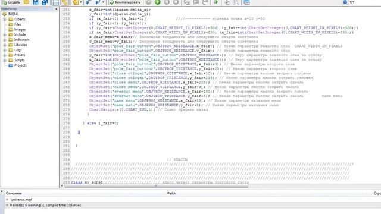This screenshot has height=214, width=381.
Task: Open the dropdown arrow beside the yellow styler icon
Action: click(x=81, y=2)
